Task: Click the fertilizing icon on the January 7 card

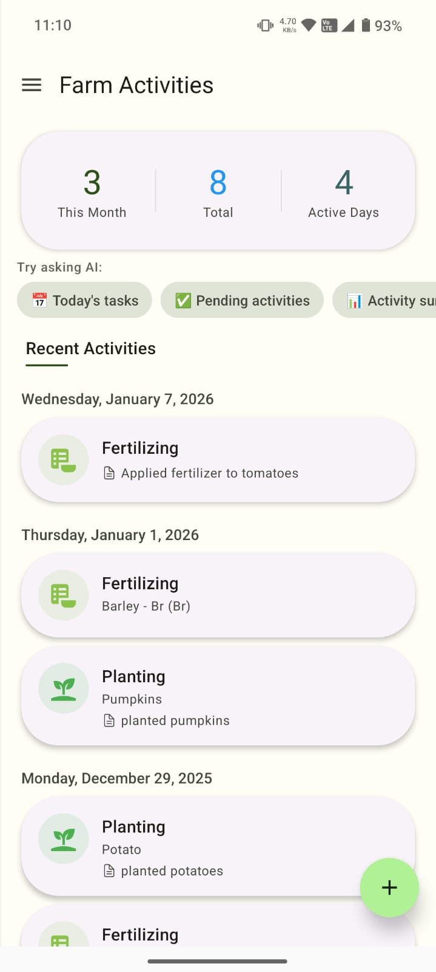Action: 63,459
